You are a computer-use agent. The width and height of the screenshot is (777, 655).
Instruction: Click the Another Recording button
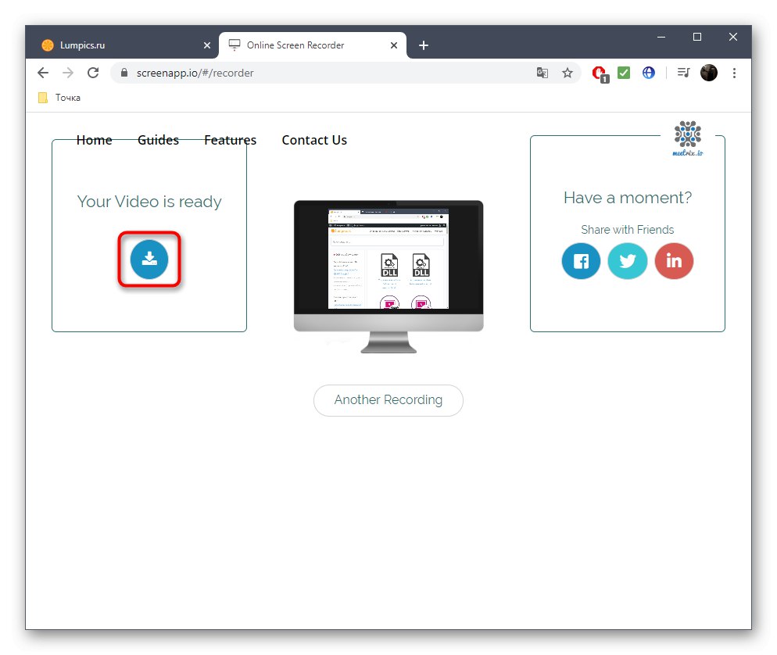pyautogui.click(x=388, y=399)
